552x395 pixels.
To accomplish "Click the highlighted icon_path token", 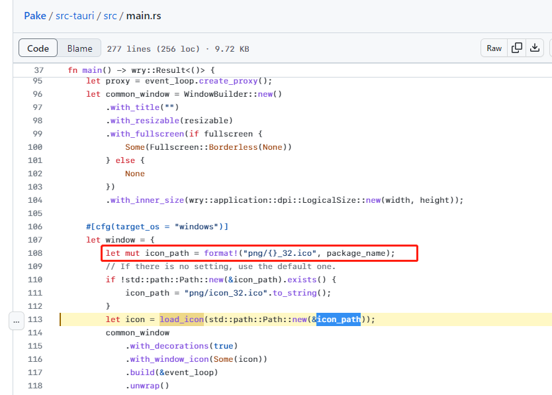I will (338, 319).
